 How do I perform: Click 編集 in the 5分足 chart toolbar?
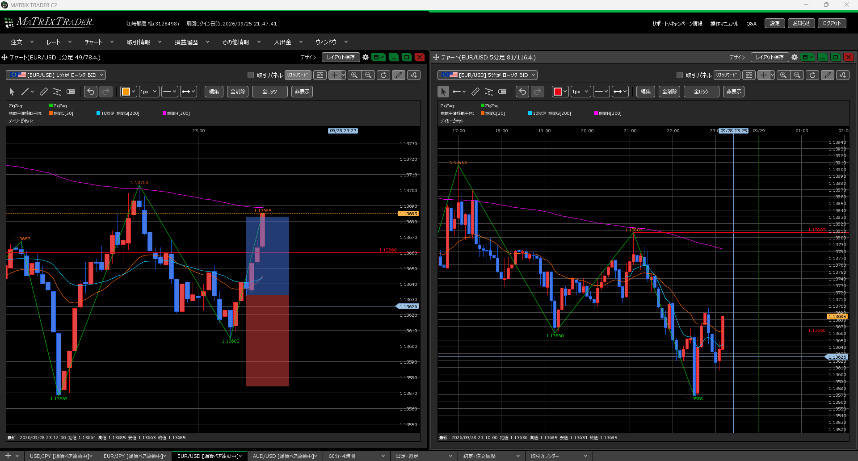pos(645,92)
